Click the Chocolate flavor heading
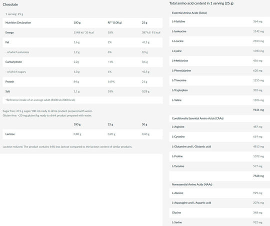The image size is (270, 226). coord(10,4)
